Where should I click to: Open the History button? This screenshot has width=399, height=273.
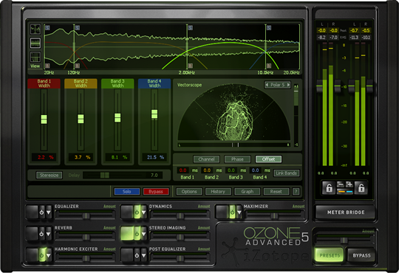point(218,191)
